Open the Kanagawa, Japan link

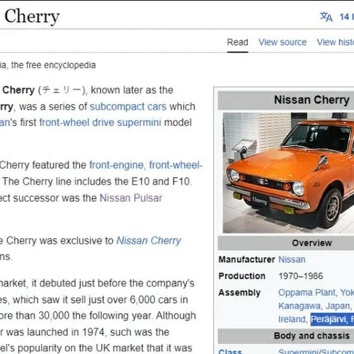[x=314, y=306]
